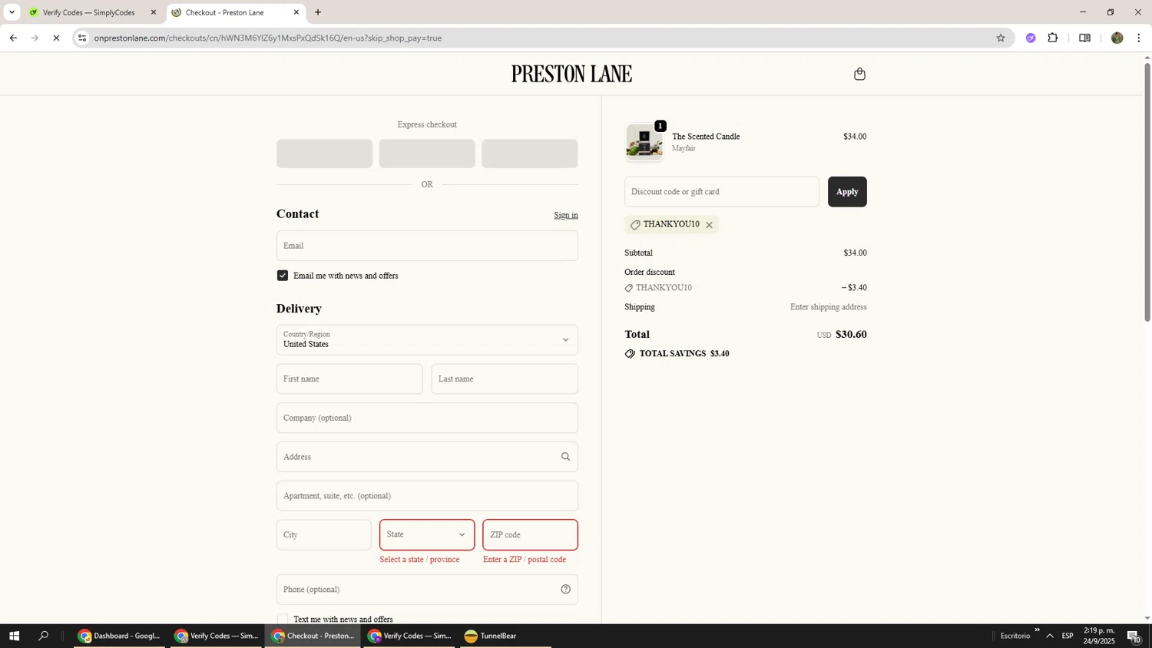Click the taskbar clock and date

(1099, 636)
